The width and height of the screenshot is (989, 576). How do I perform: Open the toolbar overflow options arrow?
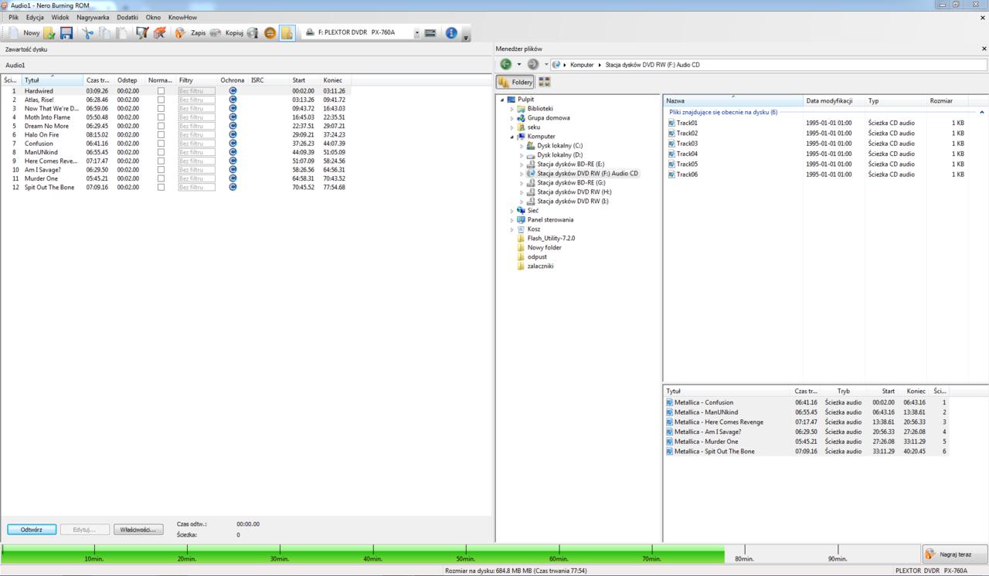[x=466, y=36]
